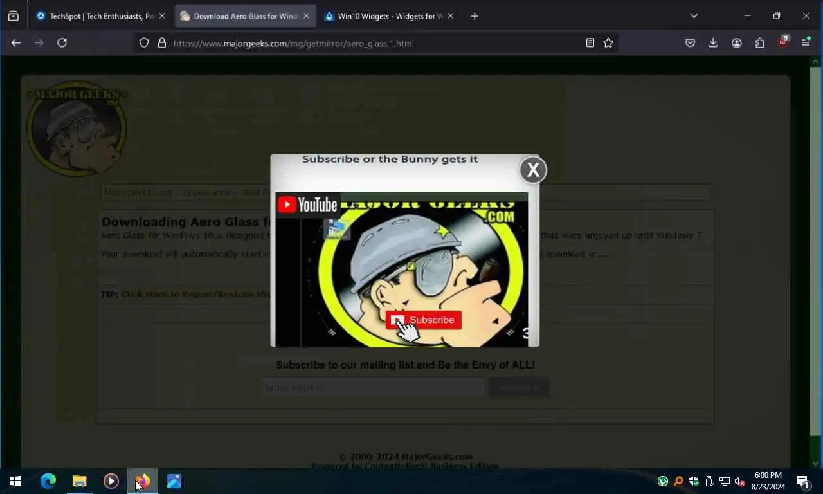Bookmark this page with the star
Viewport: 823px width, 494px height.
(608, 43)
